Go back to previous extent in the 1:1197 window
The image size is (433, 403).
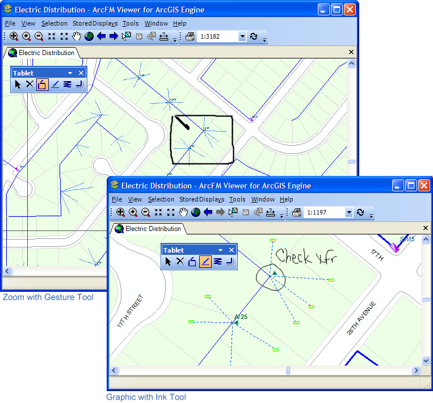(x=208, y=212)
